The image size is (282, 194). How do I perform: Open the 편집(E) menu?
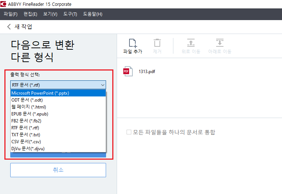pos(30,14)
